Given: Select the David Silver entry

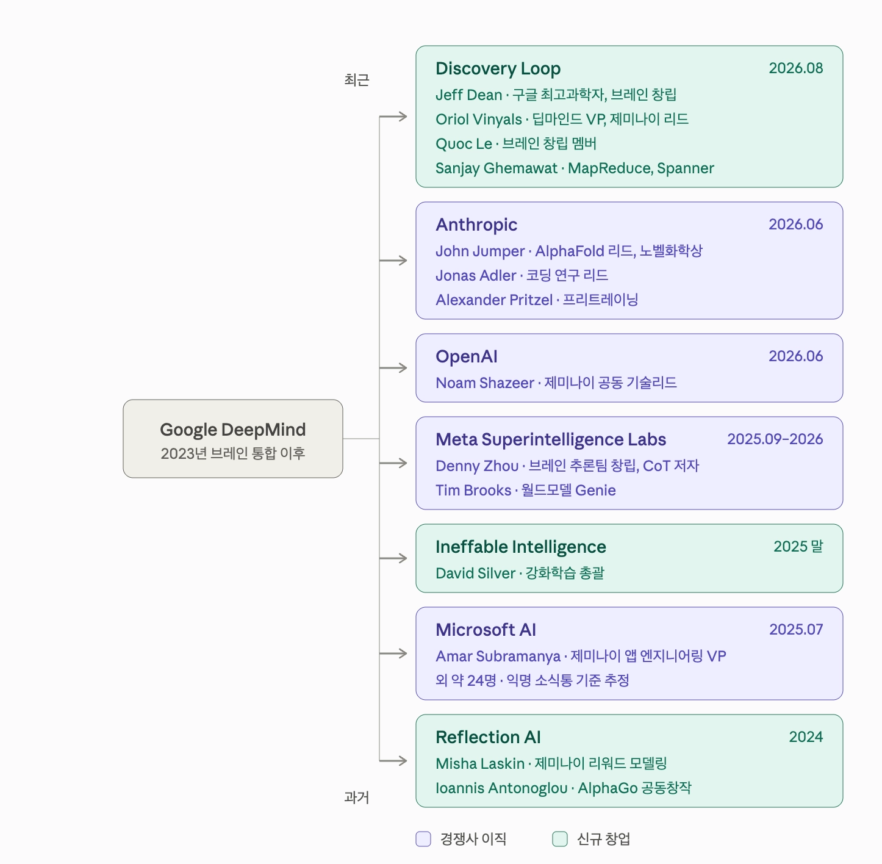Looking at the screenshot, I should pos(520,573).
